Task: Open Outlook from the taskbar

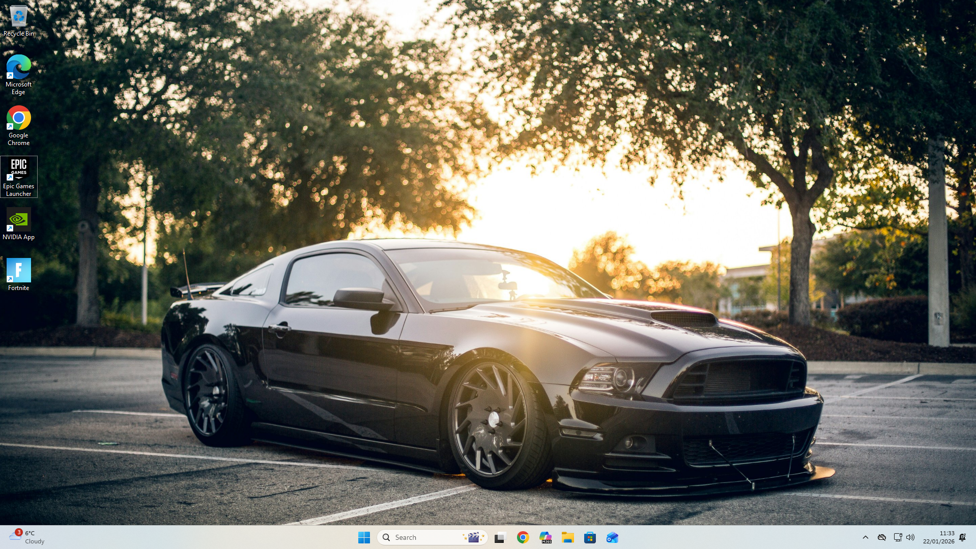Action: (x=612, y=537)
